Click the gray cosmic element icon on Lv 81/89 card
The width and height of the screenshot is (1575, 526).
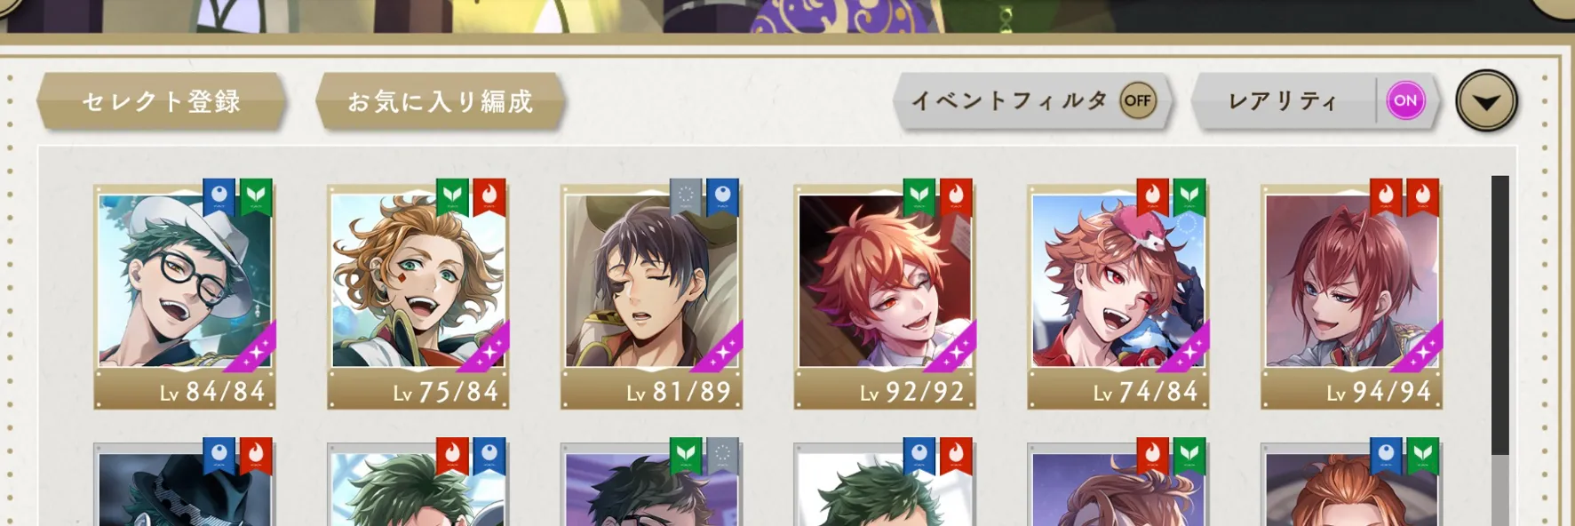pyautogui.click(x=686, y=197)
